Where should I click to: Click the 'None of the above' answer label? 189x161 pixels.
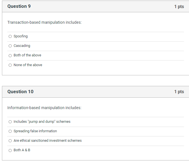[28, 65]
